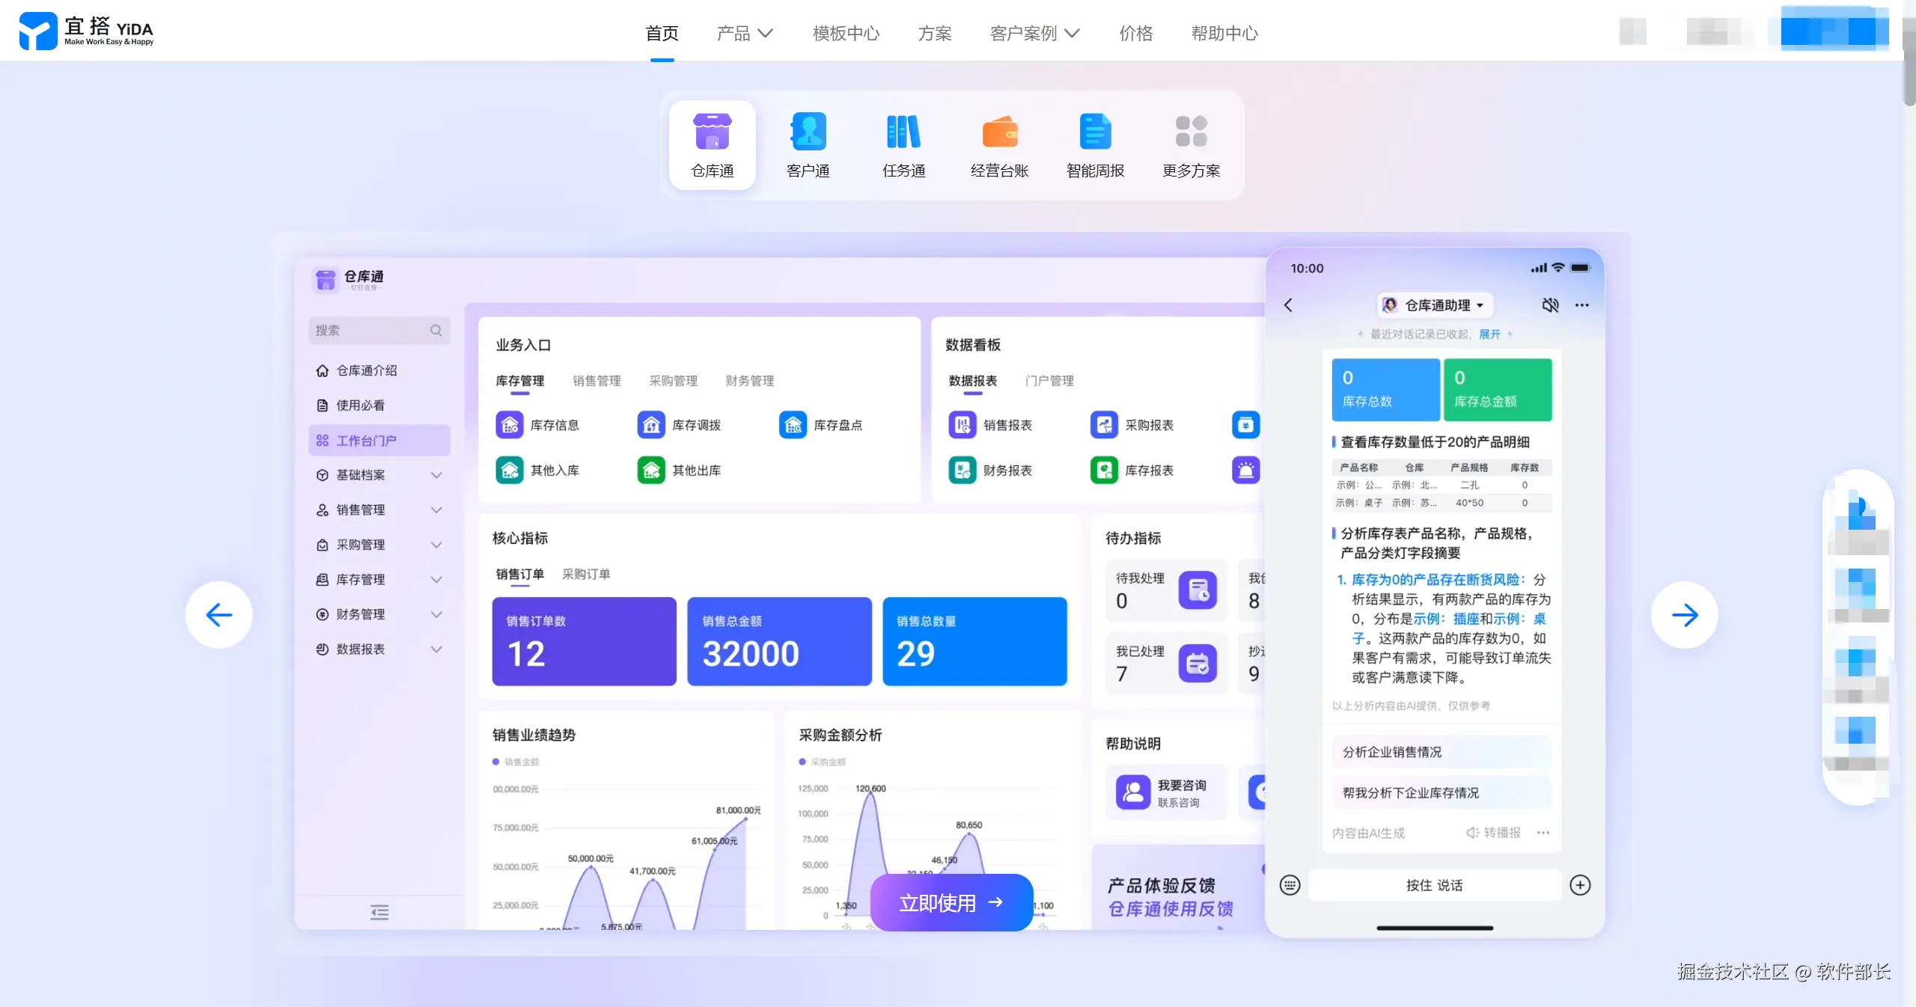Image resolution: width=1916 pixels, height=1007 pixels.
Task: Mute the assistant with speaker icon
Action: coord(1550,305)
